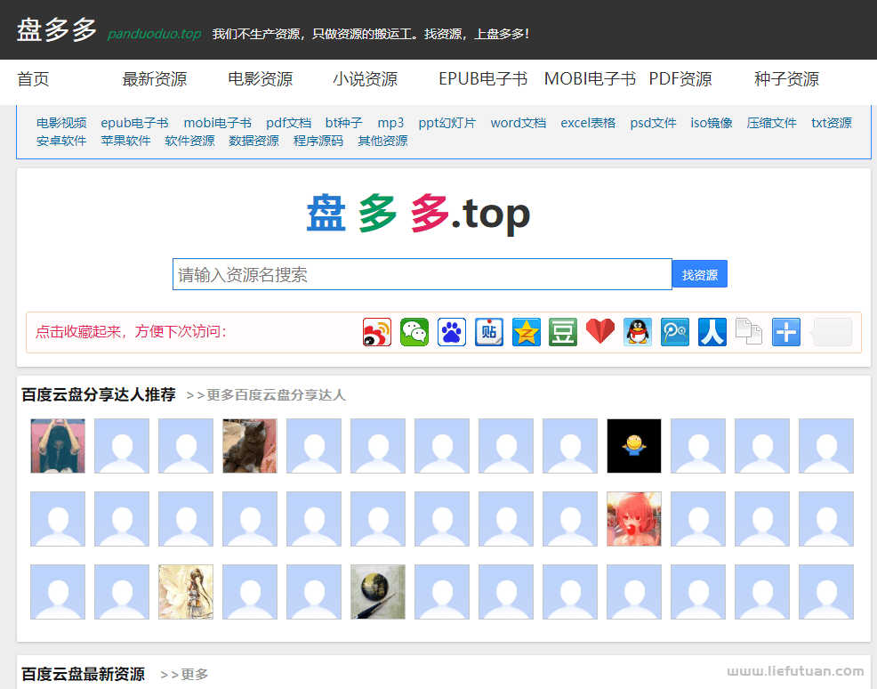
Task: Share with the QQ penguin icon
Action: click(x=638, y=332)
